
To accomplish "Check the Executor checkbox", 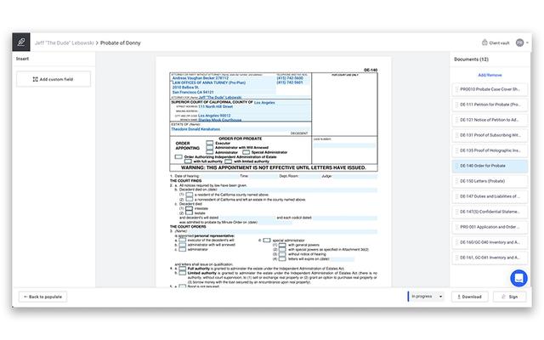I will 209,143.
